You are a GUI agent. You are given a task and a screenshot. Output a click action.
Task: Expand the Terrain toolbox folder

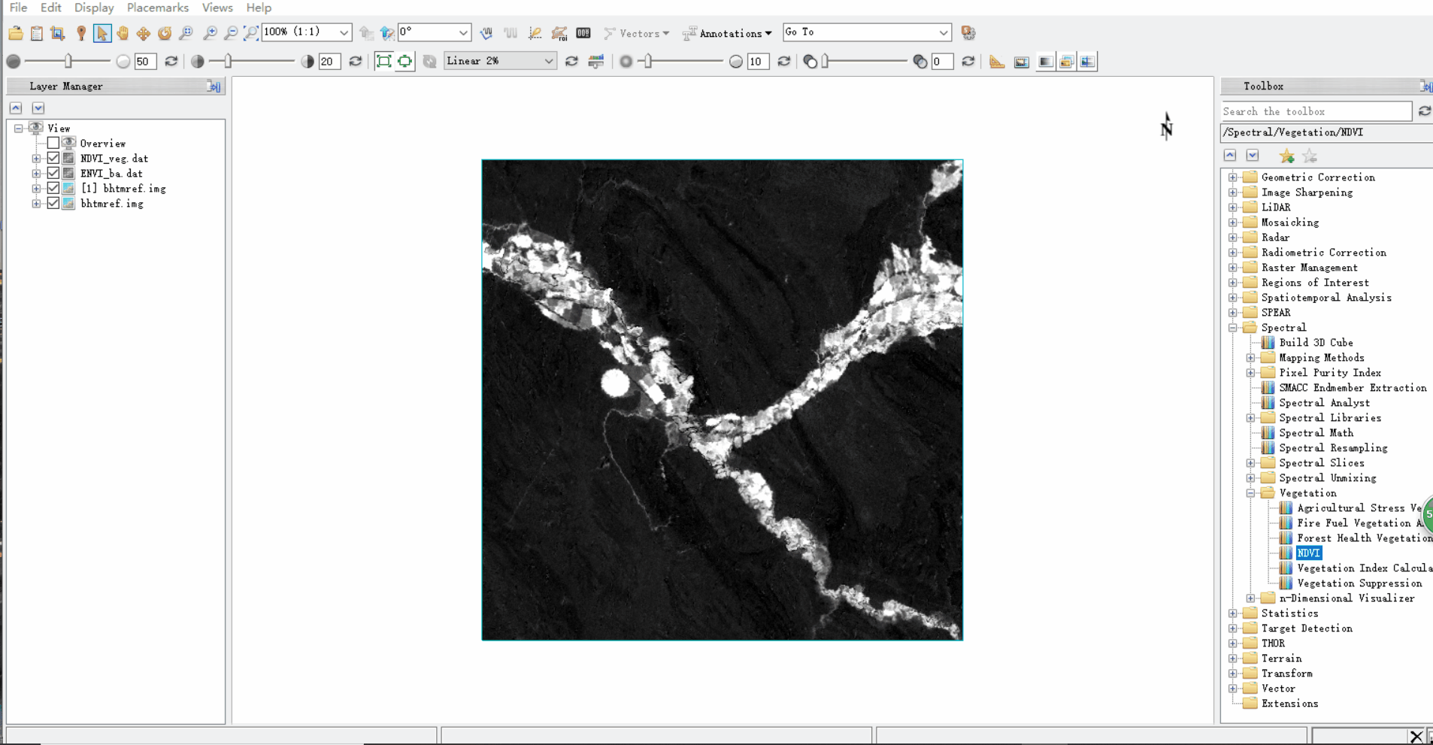coord(1233,659)
